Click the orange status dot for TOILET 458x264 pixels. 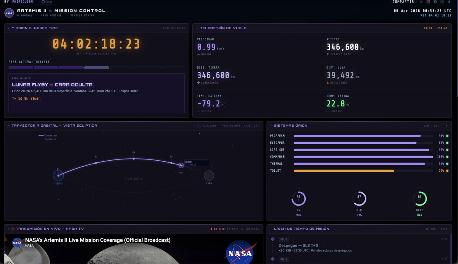pos(447,171)
